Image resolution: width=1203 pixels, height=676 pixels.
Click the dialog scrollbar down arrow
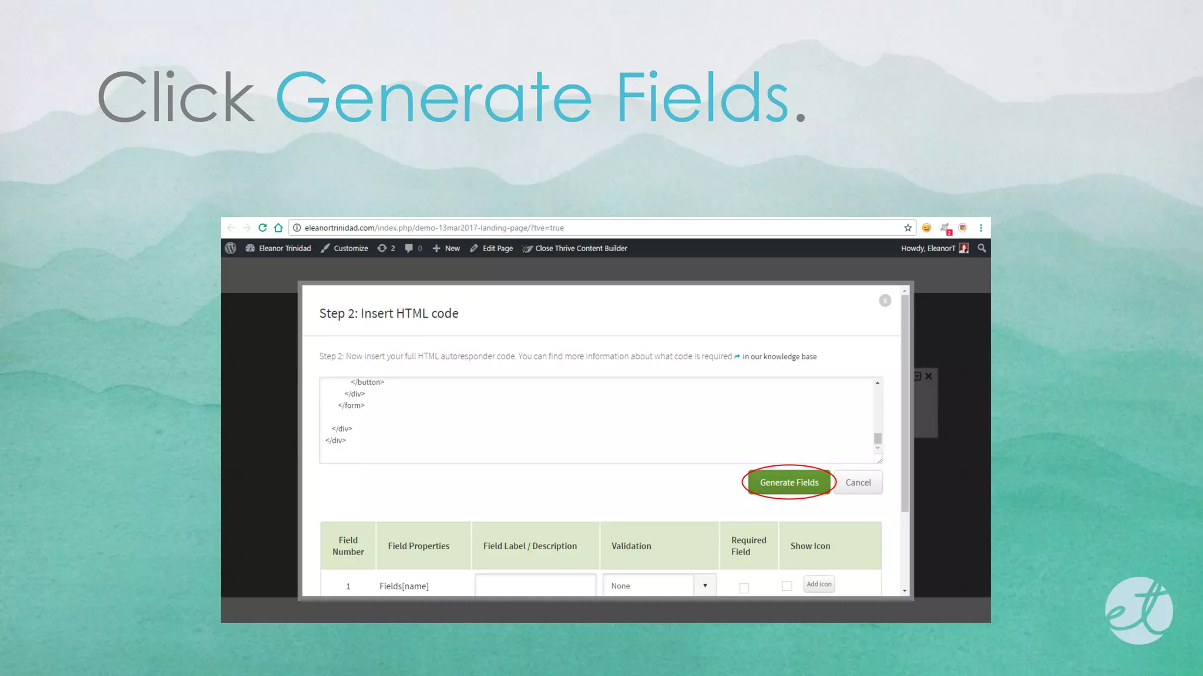point(905,591)
